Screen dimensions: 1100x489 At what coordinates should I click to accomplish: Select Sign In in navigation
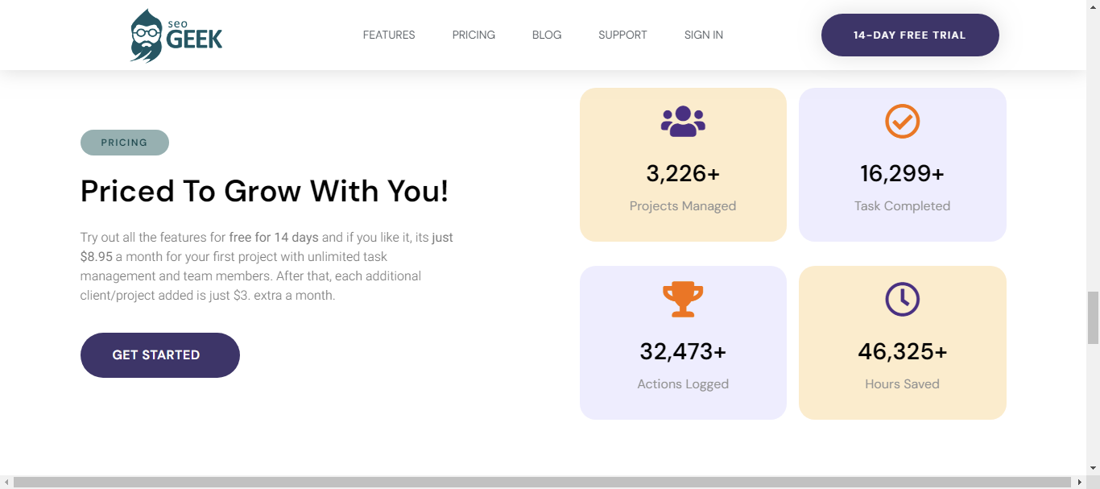(x=704, y=35)
